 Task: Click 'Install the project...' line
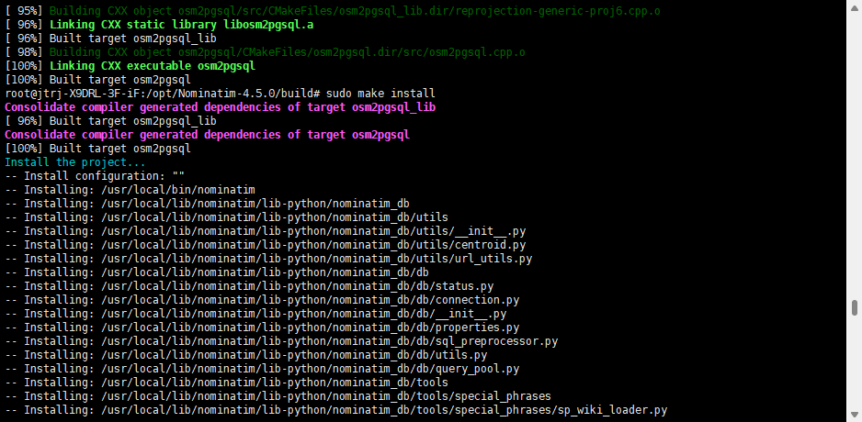[75, 162]
